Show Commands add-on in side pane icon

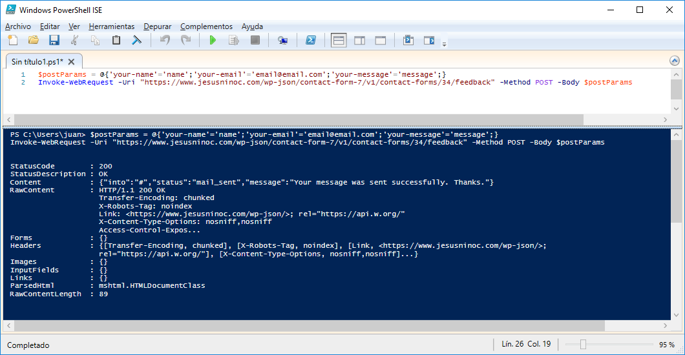[429, 41]
